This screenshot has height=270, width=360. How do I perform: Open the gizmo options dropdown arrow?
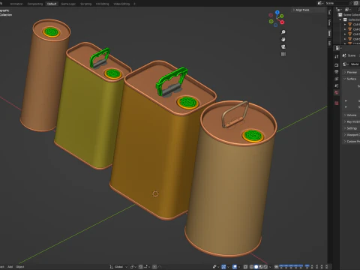coord(228,267)
